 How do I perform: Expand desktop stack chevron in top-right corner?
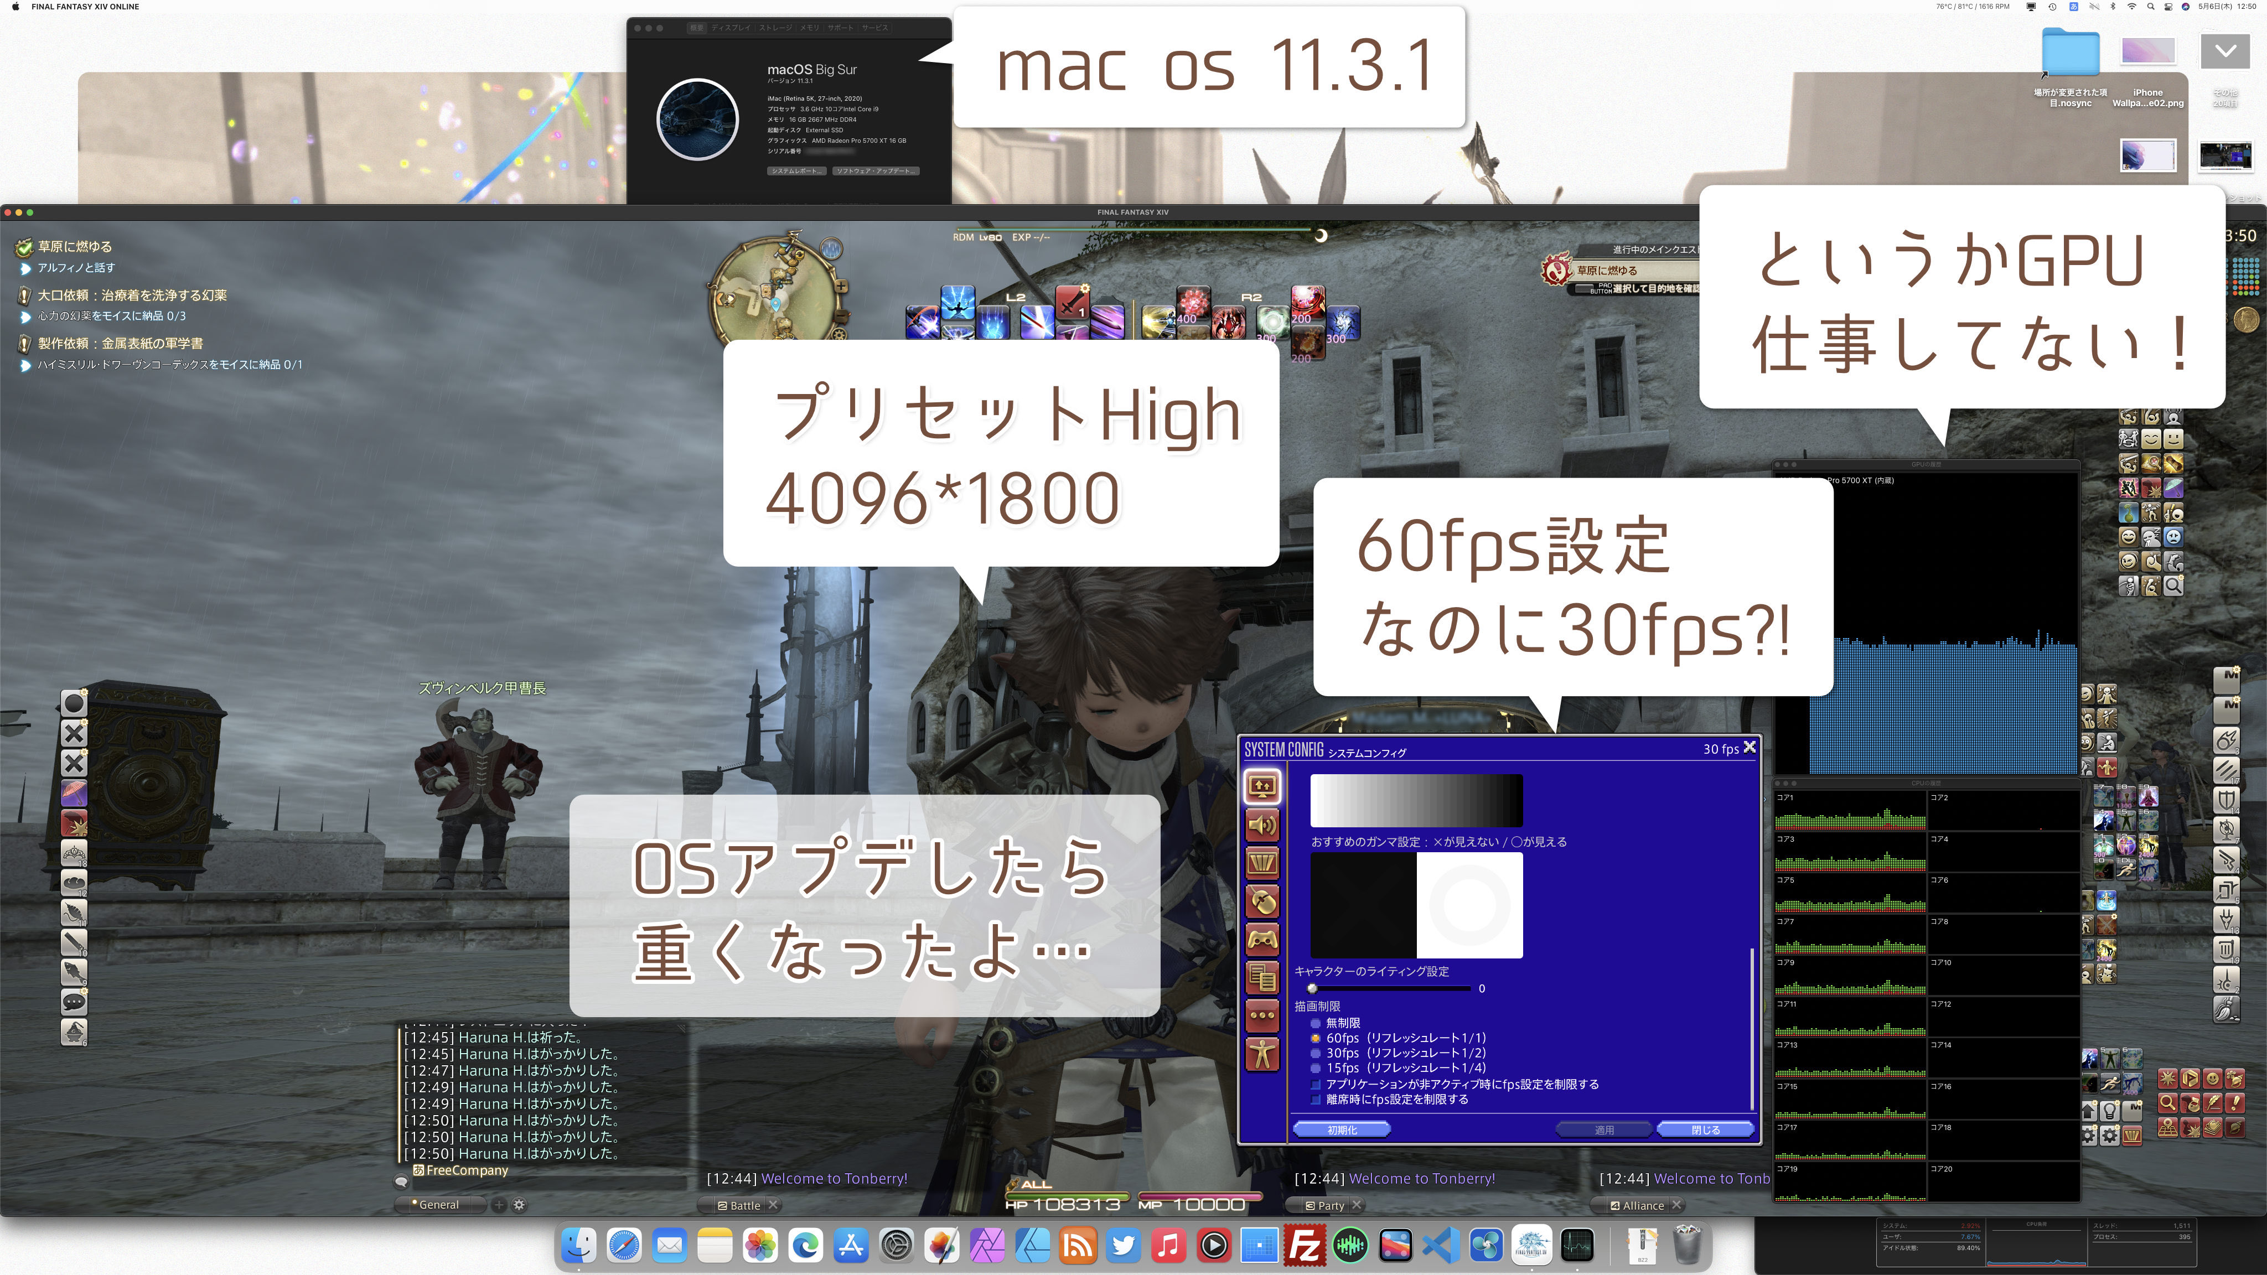coord(2225,51)
